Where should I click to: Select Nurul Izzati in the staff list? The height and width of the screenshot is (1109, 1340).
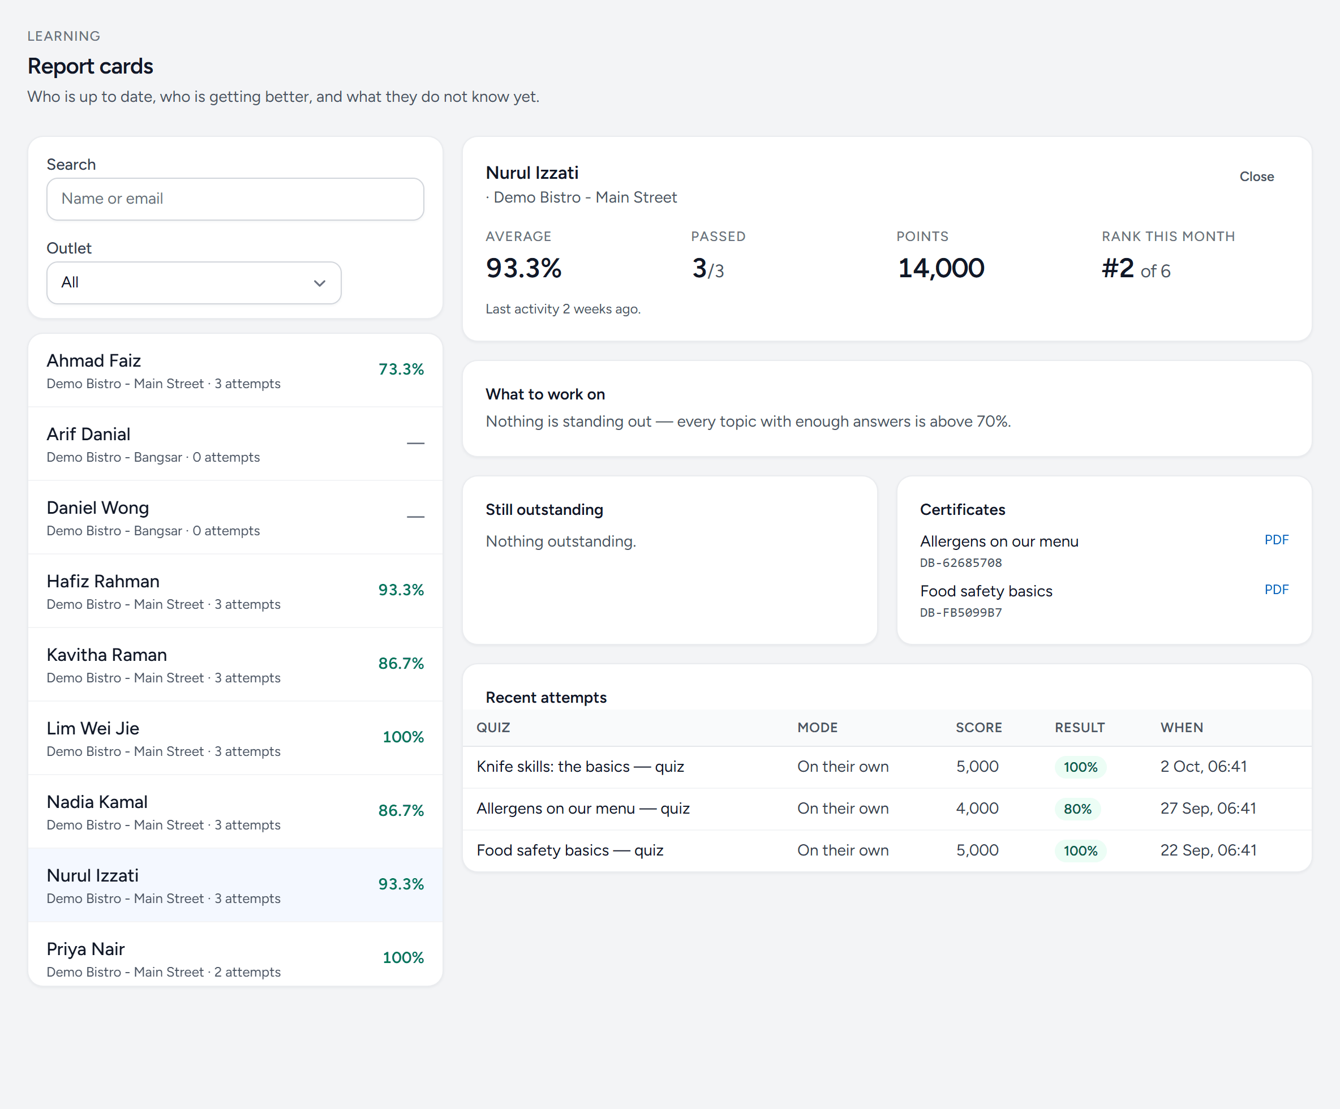(235, 885)
